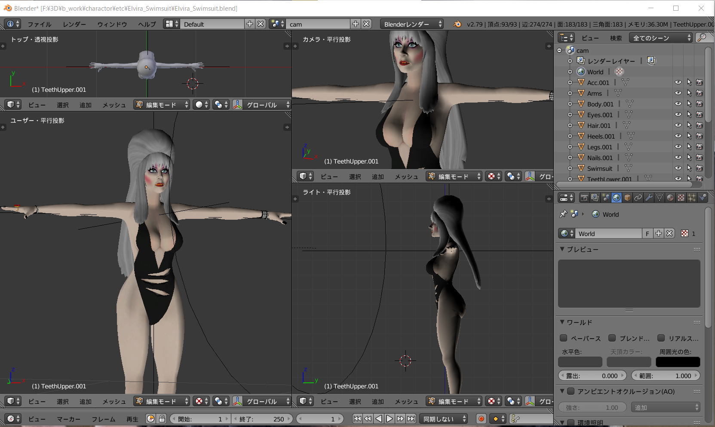
Task: Toggle the pin icon in properties panel
Action: pos(563,214)
